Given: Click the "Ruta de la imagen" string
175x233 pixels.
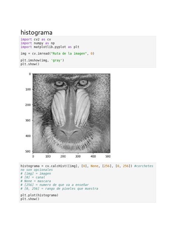Looking at the screenshot, I should click(x=69, y=53).
